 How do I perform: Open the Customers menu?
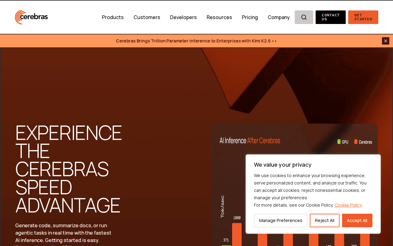point(147,17)
